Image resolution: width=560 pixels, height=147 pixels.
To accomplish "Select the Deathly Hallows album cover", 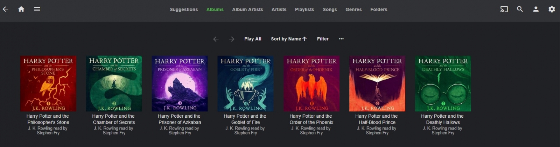I will pyautogui.click(x=443, y=83).
